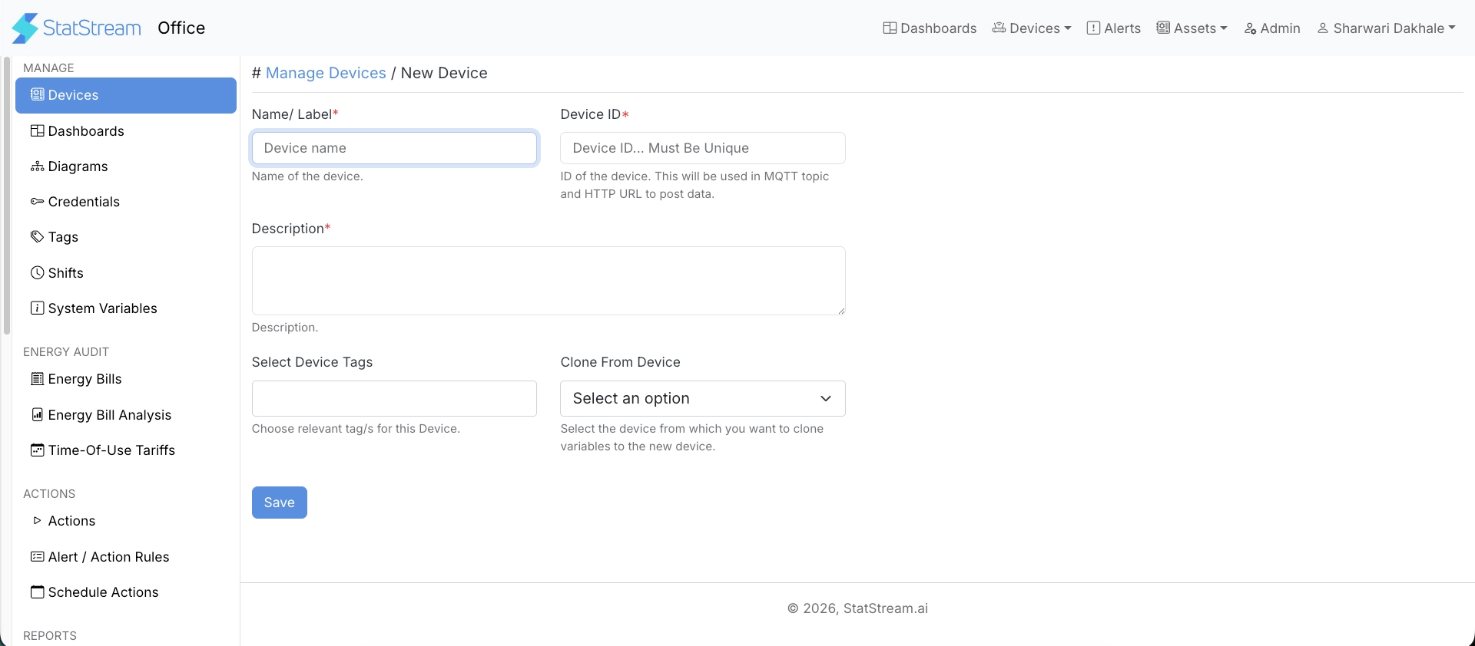The height and width of the screenshot is (646, 1475).
Task: Click the Assets icon in top navbar
Action: pyautogui.click(x=1163, y=28)
